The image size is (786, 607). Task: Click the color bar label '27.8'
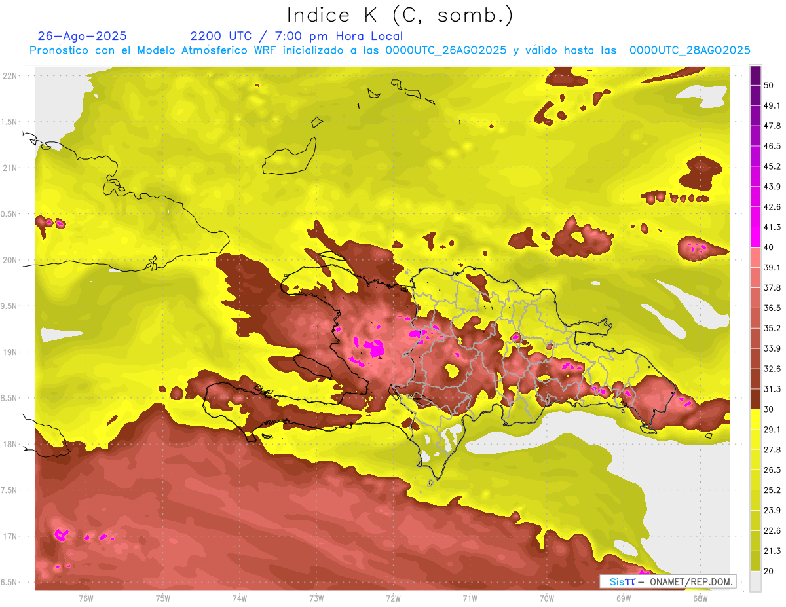coord(772,450)
